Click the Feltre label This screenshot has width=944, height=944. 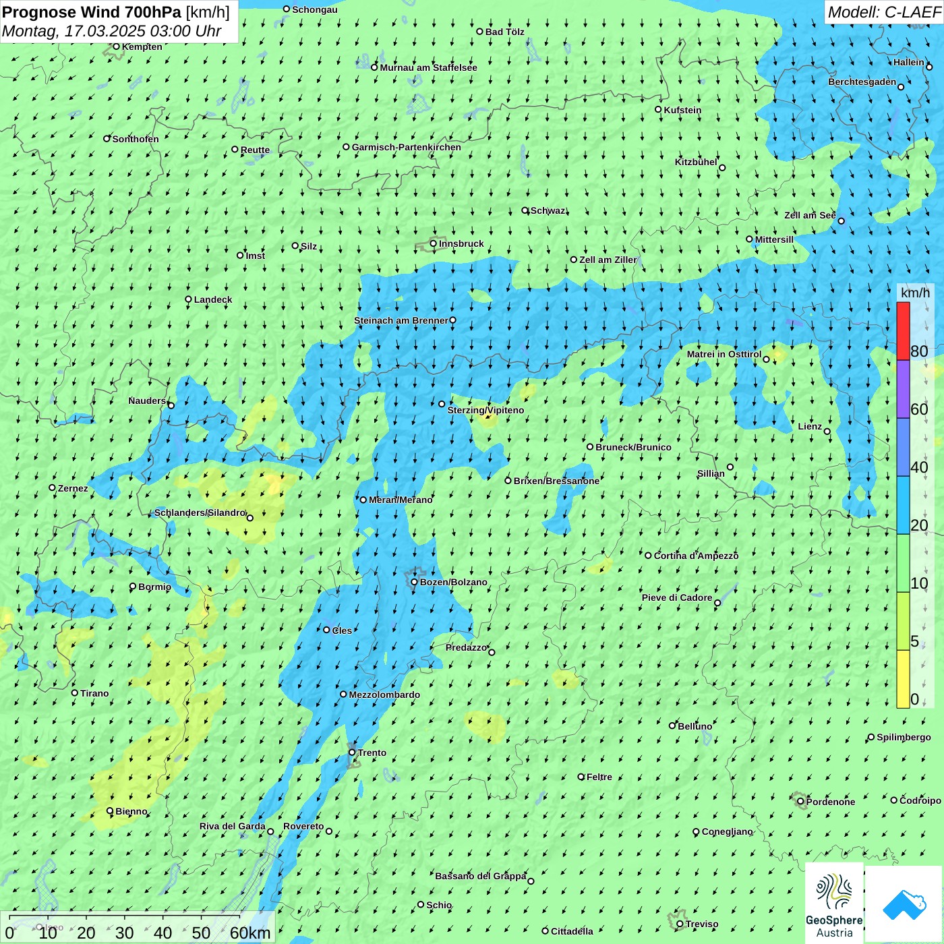click(x=599, y=777)
